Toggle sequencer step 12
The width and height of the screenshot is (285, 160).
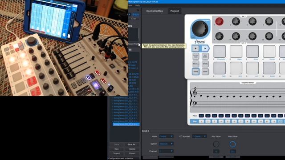click(273, 121)
